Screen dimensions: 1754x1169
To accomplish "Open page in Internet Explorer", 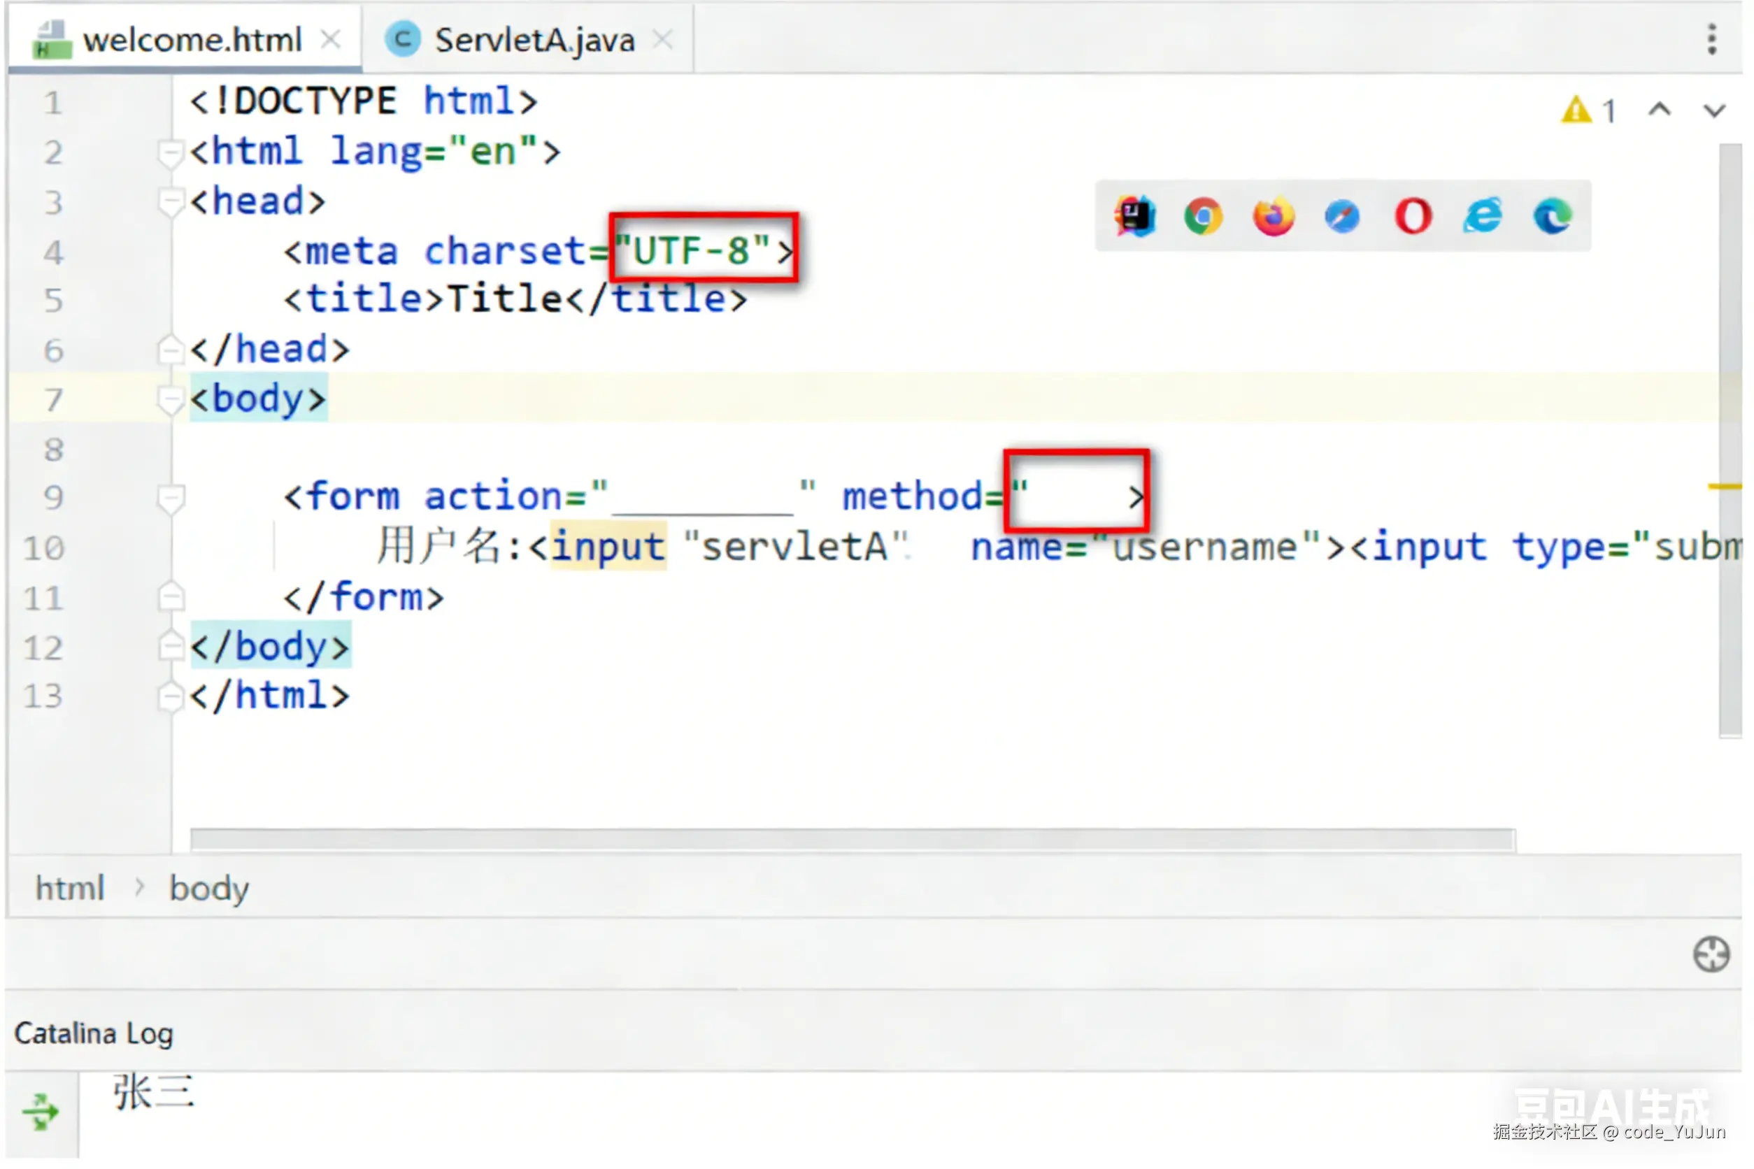I will point(1482,217).
